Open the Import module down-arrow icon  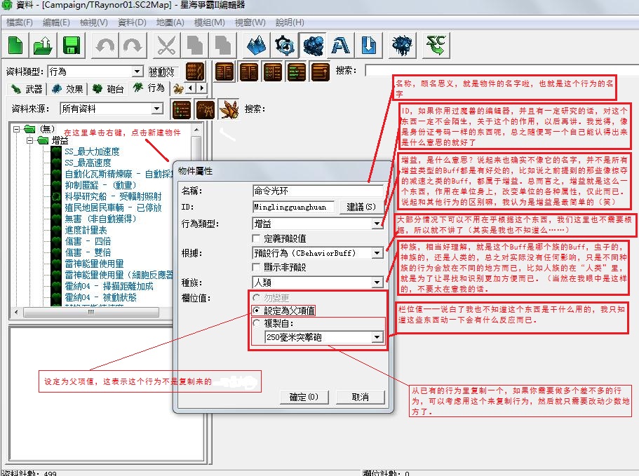coord(369,45)
